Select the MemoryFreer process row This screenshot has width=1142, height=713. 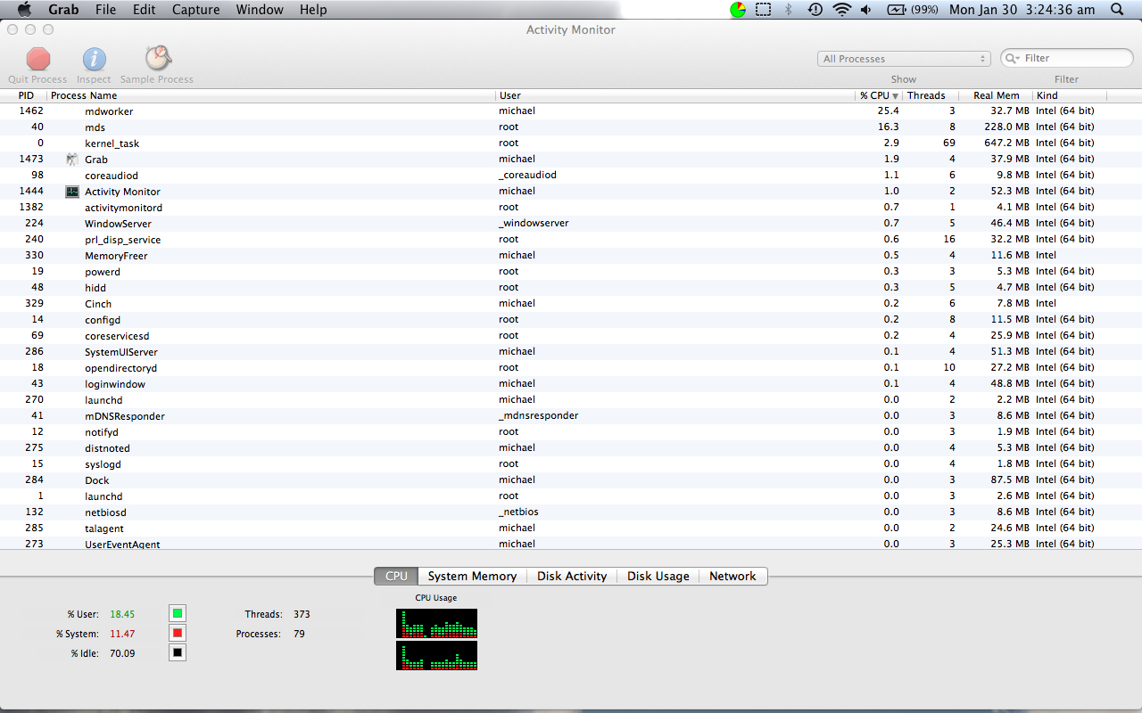pyautogui.click(x=571, y=256)
